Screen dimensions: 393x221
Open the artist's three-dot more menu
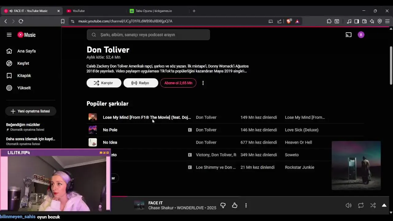(203, 83)
